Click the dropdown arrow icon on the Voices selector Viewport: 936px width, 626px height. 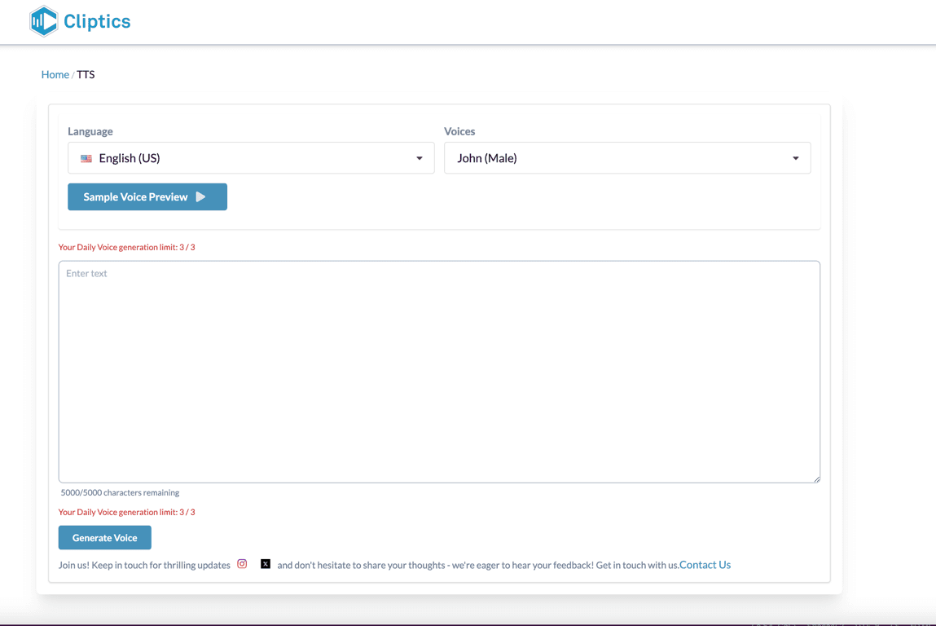point(795,158)
